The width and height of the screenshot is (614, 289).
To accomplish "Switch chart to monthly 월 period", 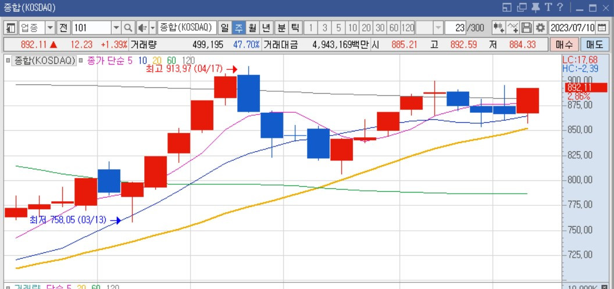I will coord(252,28).
